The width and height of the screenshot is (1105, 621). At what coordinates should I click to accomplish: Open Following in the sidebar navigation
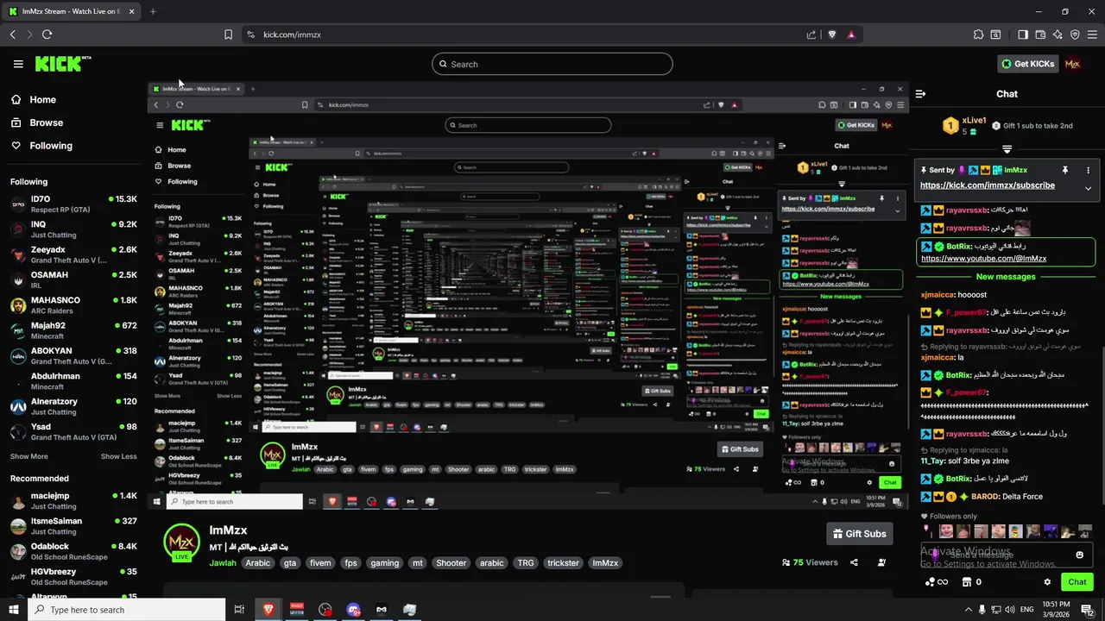pyautogui.click(x=41, y=146)
